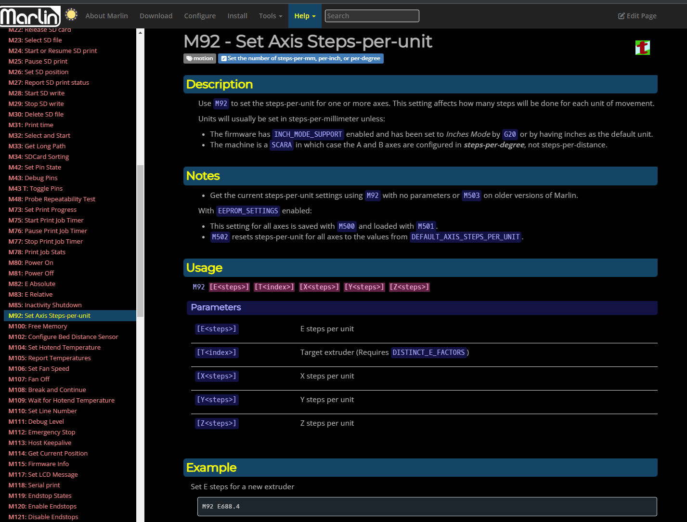Open the M500 command link
The image size is (687, 522).
346,226
